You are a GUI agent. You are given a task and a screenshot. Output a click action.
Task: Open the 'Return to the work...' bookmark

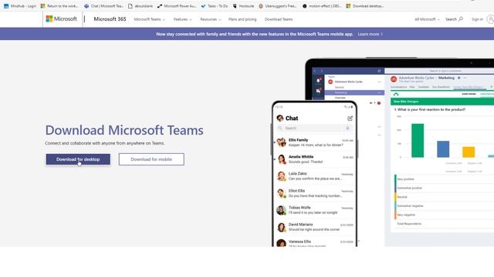click(x=59, y=6)
